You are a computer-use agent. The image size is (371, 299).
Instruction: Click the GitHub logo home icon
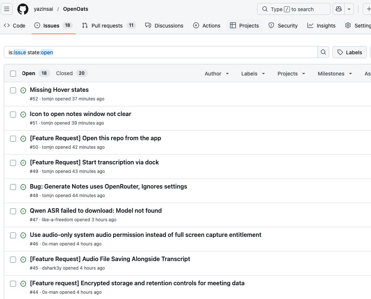tap(23, 9)
